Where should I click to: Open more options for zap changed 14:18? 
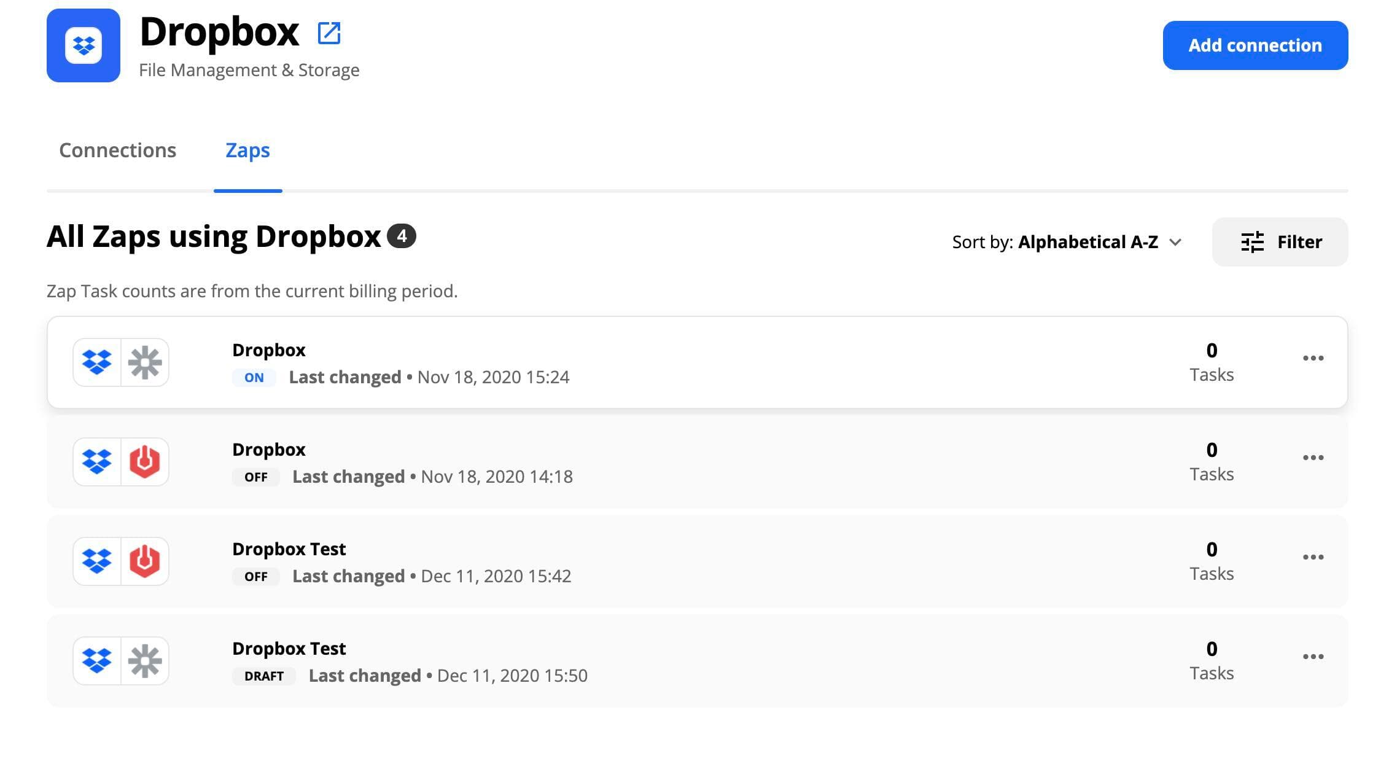[x=1313, y=458]
